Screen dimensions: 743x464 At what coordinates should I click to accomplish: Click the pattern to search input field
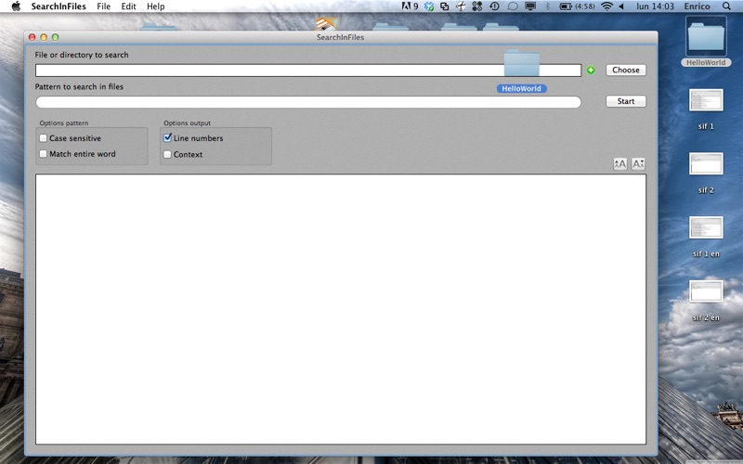point(308,102)
